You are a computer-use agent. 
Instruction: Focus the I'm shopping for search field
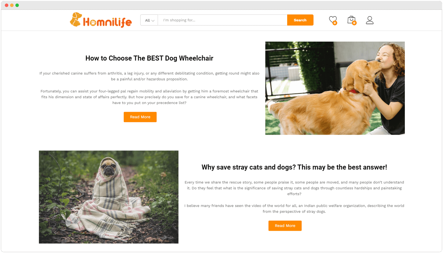point(222,20)
